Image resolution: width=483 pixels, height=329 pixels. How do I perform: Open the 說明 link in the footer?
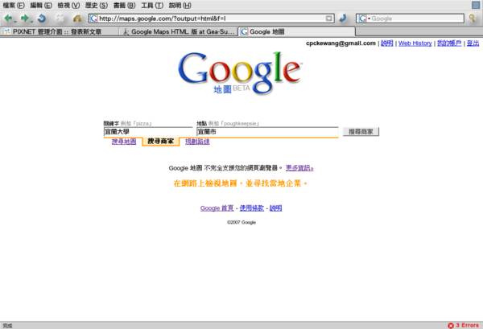coord(275,208)
